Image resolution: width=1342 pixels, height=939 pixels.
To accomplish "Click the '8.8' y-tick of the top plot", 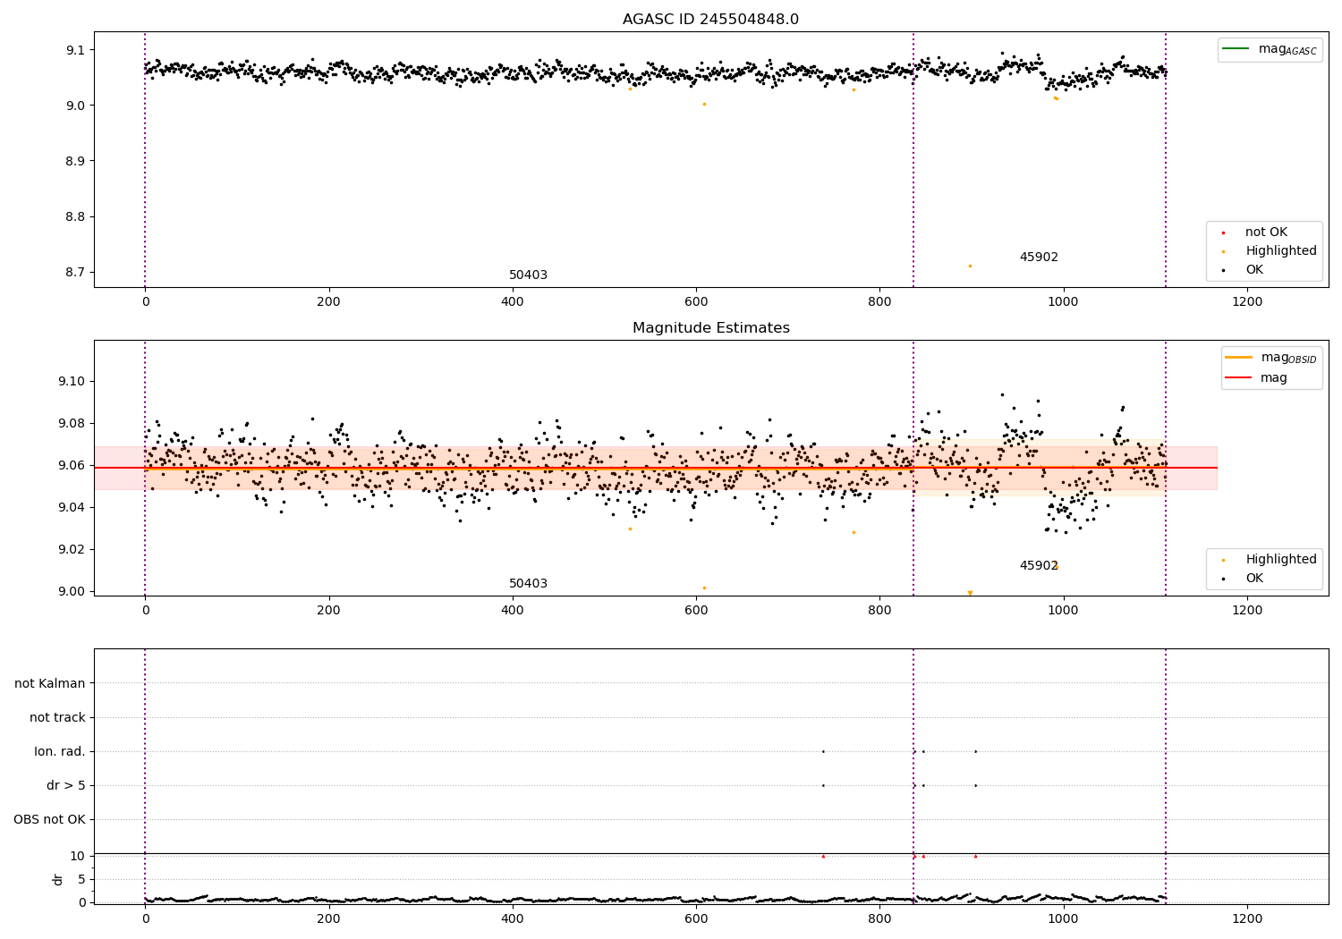I will click(x=75, y=217).
